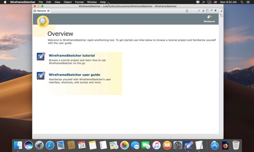Open Trash from the Dock
This screenshot has height=152, width=254.
[236, 145]
